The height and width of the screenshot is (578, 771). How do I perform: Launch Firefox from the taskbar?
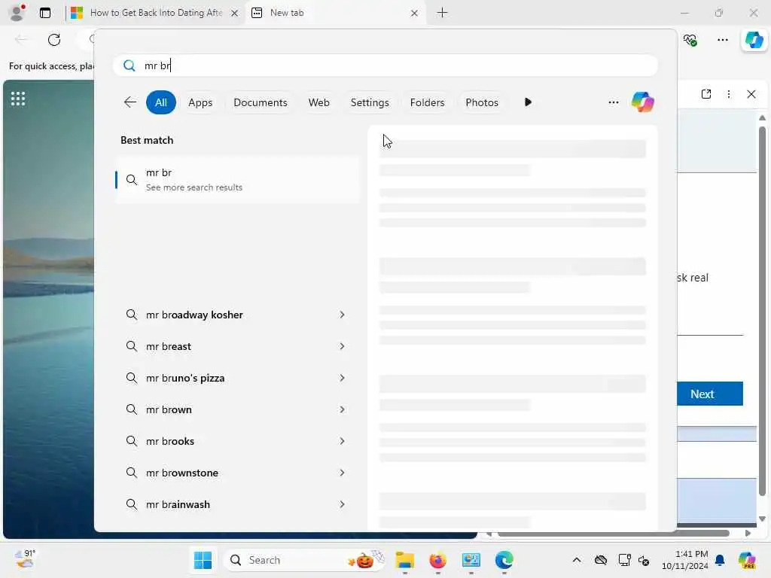click(437, 560)
